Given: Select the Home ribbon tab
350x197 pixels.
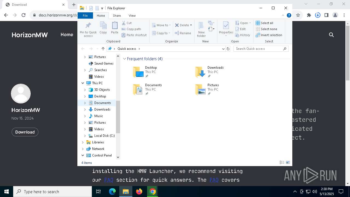Looking at the screenshot, I should (x=101, y=16).
